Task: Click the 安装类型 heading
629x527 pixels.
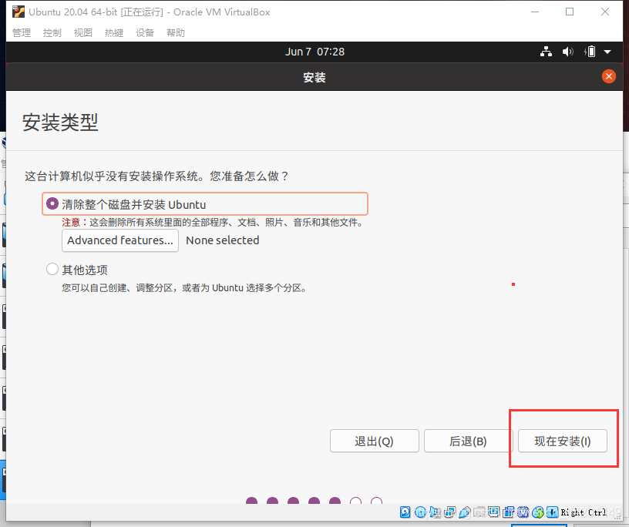Action: click(60, 123)
